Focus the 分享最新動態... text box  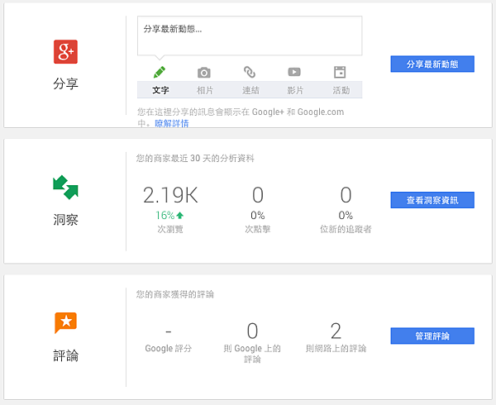click(250, 36)
